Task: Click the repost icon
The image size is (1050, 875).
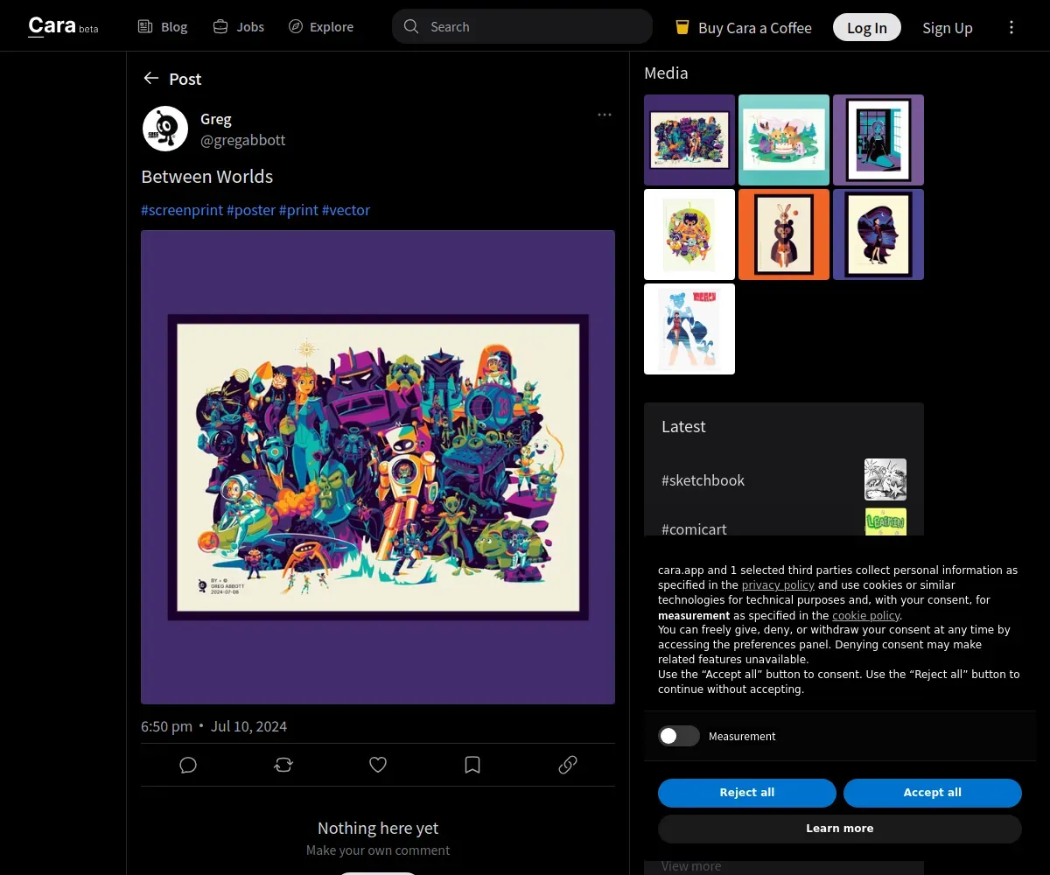Action: (x=283, y=765)
